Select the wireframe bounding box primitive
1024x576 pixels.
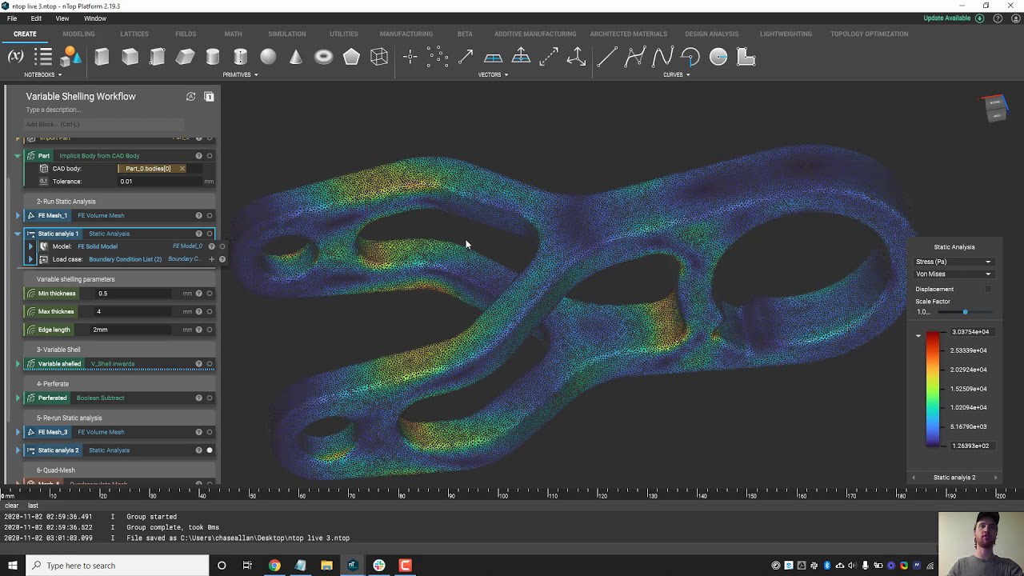(x=379, y=57)
